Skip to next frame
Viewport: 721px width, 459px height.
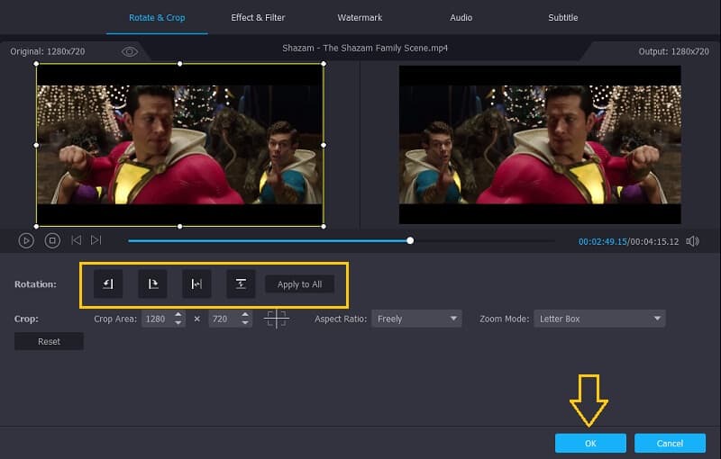[x=96, y=240]
